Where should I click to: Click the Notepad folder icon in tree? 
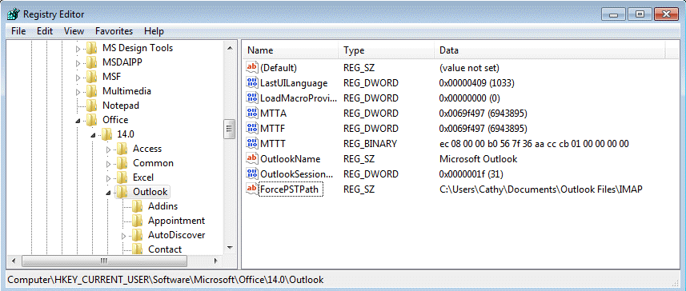tap(91, 106)
